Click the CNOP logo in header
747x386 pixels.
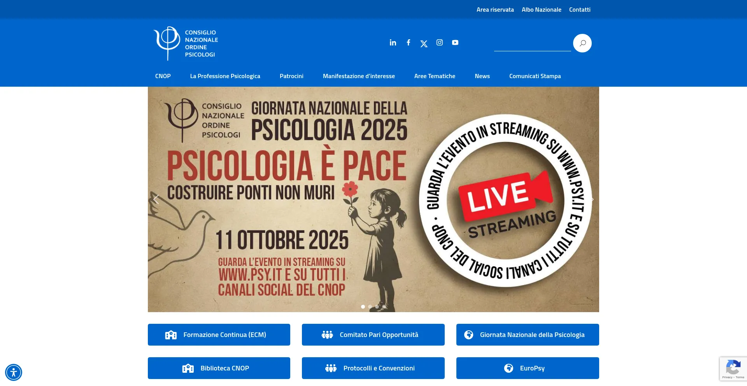click(x=186, y=43)
